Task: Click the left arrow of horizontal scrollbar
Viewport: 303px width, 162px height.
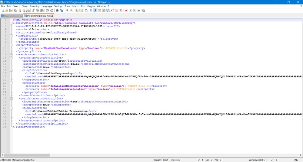Action: tap(2, 155)
